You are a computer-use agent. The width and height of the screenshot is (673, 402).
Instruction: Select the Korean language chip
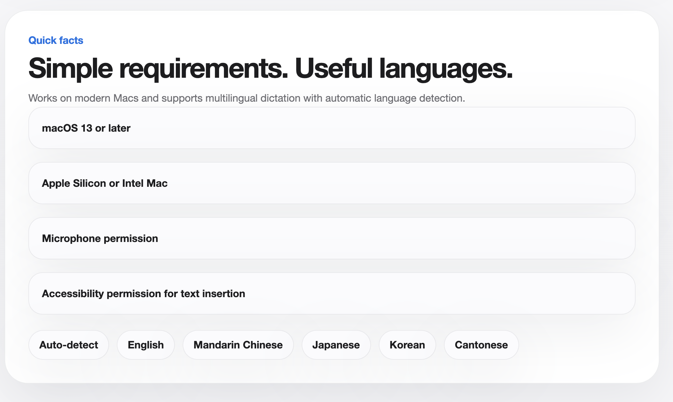[407, 345]
